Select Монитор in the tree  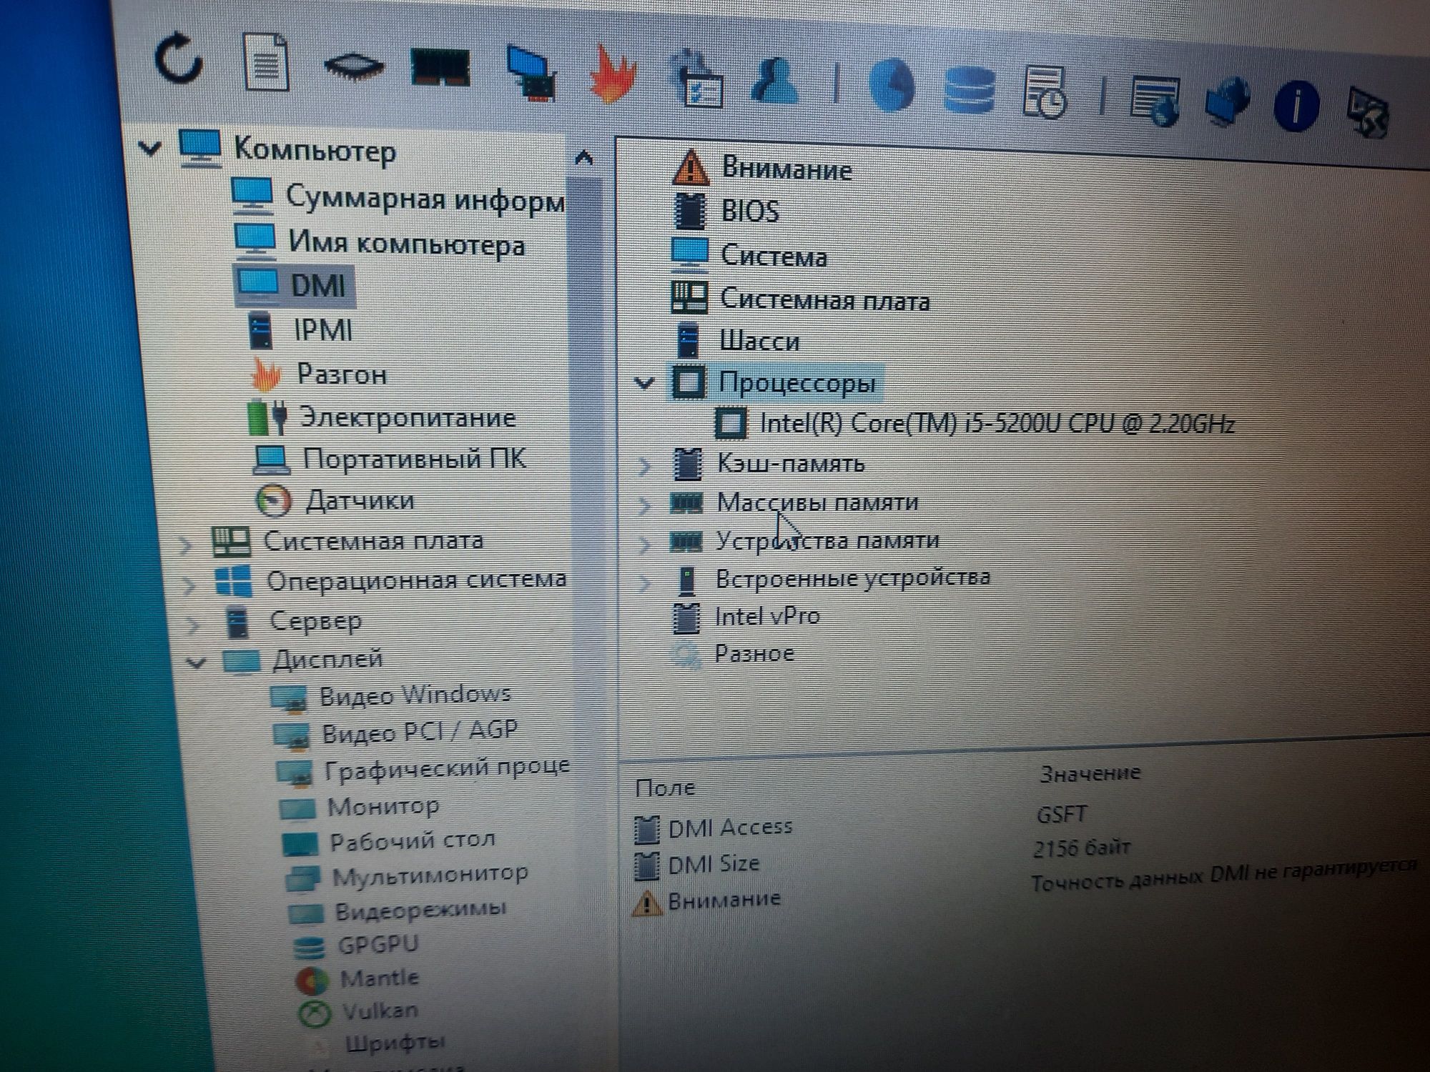pos(360,806)
